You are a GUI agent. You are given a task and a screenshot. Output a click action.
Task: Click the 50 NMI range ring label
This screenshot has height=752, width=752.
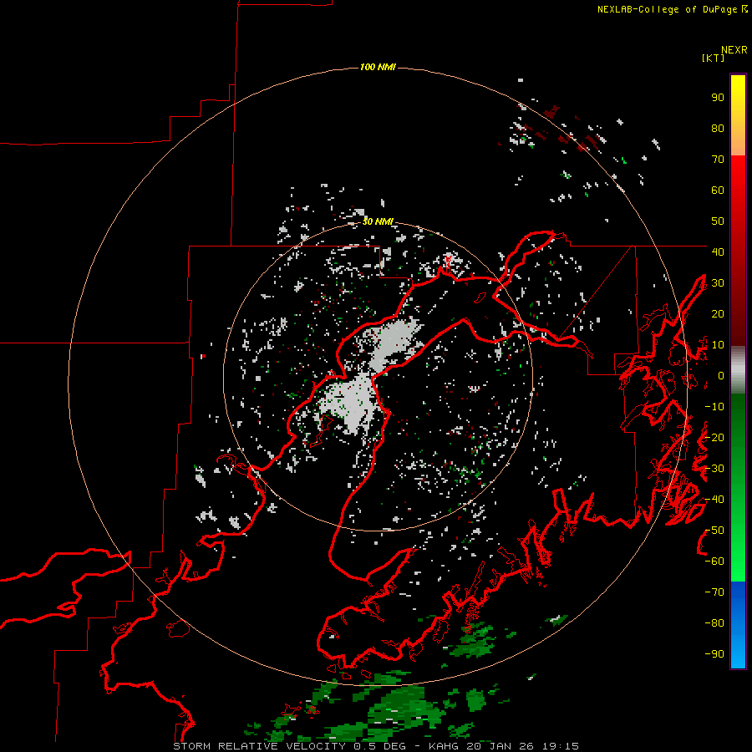pyautogui.click(x=378, y=221)
